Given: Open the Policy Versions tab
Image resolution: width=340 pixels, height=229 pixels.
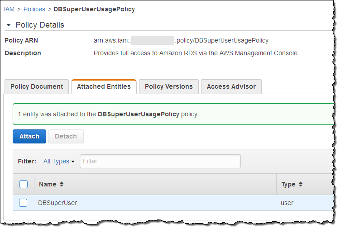Looking at the screenshot, I should (168, 86).
